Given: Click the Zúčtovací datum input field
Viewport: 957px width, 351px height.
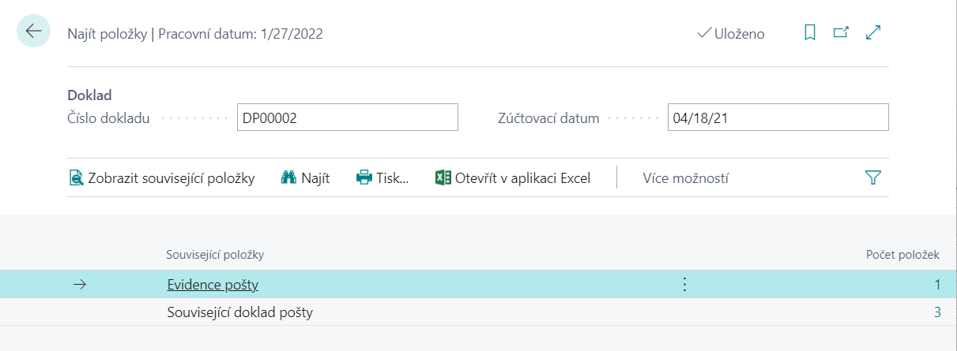Looking at the screenshot, I should [778, 118].
